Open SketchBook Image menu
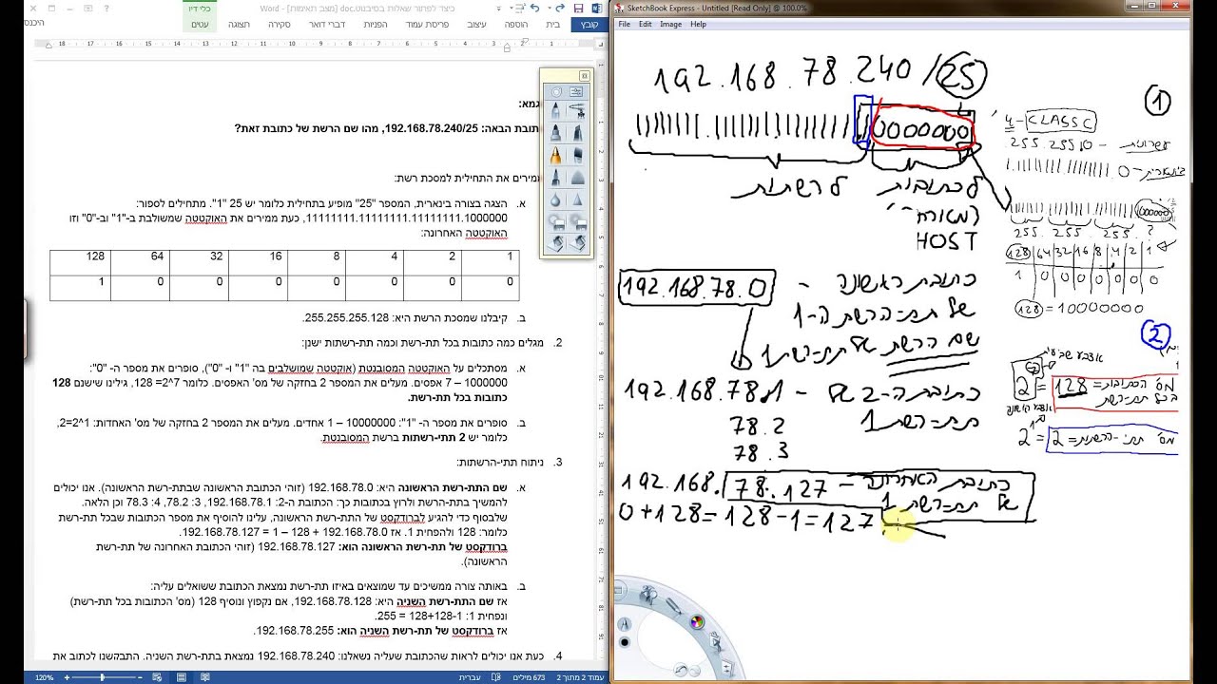 [670, 24]
